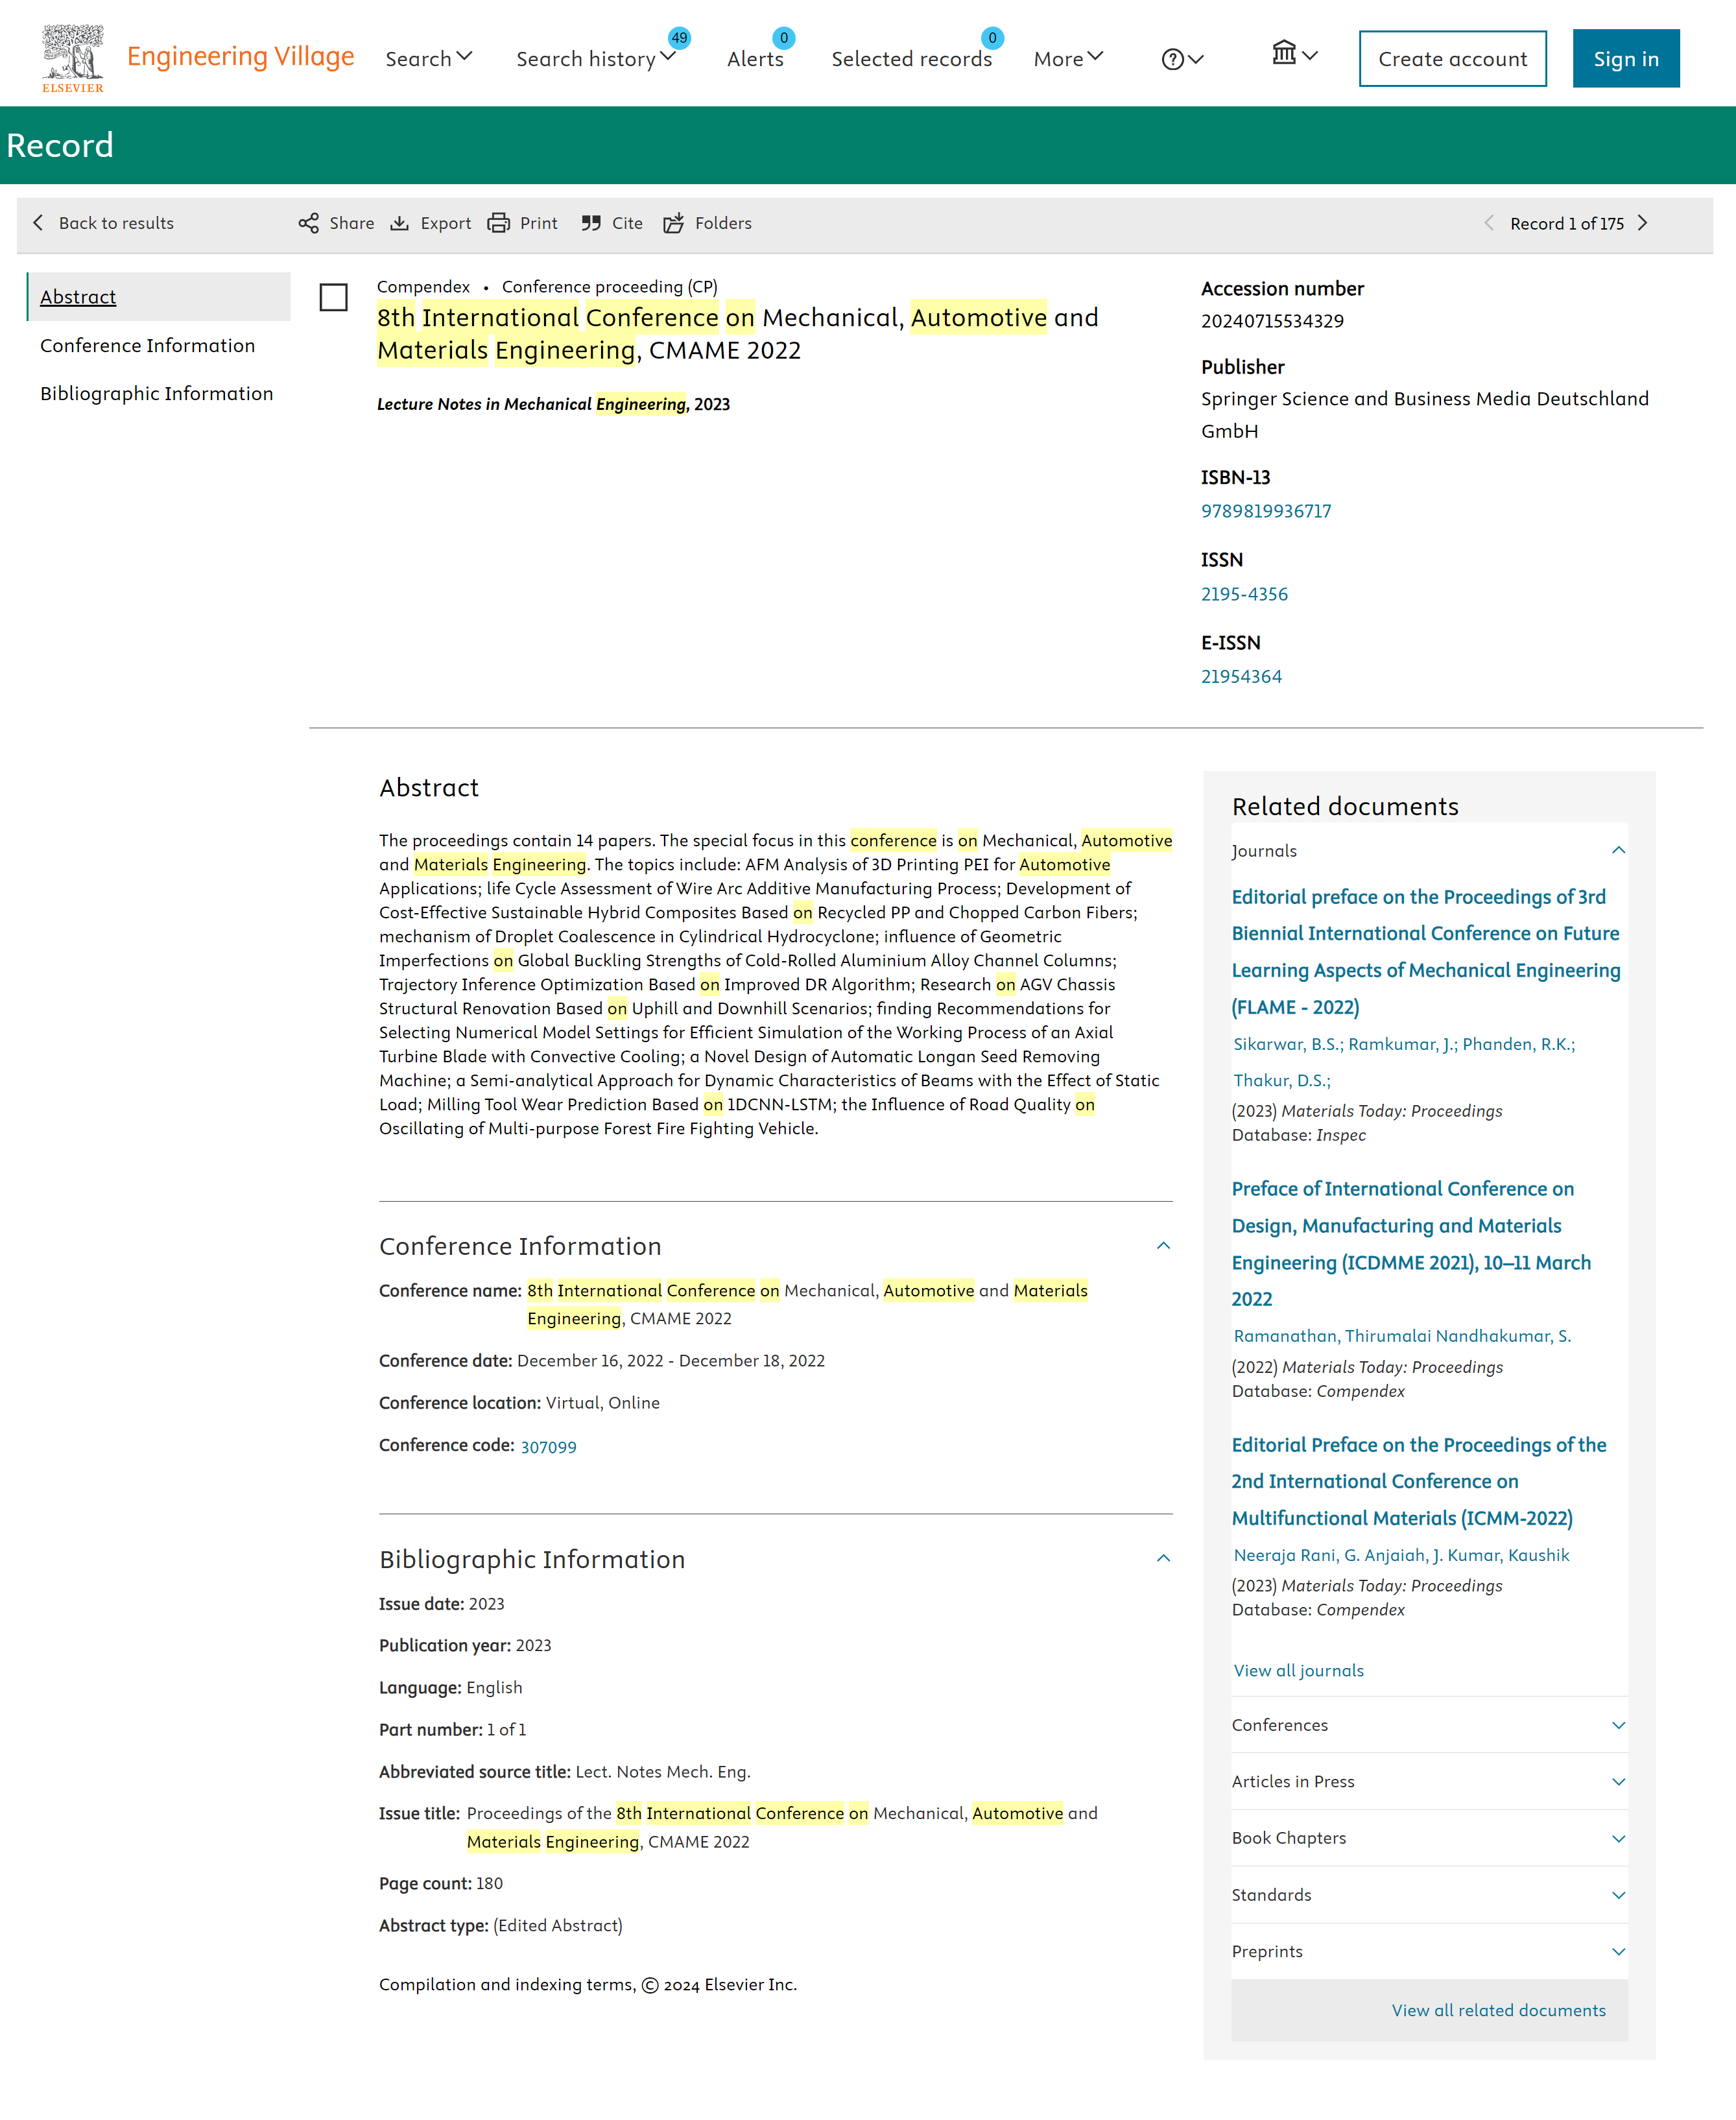Open the Alerts menu item
This screenshot has width=1736, height=2120.
[755, 59]
